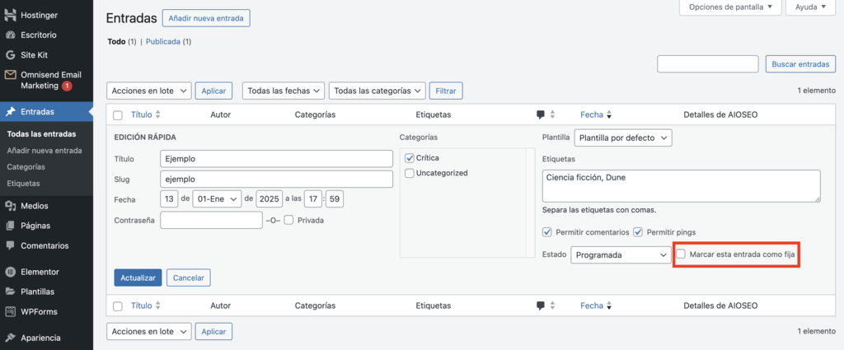Image resolution: width=844 pixels, height=350 pixels.
Task: Open Todas las entradas submenu item
Action: coord(41,134)
